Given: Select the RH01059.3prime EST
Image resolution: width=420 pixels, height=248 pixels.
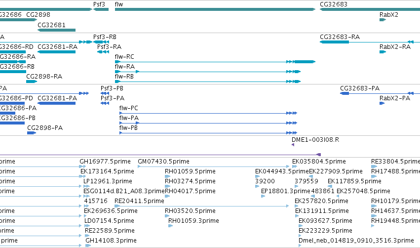Looking at the screenshot, I should [x=193, y=221].
